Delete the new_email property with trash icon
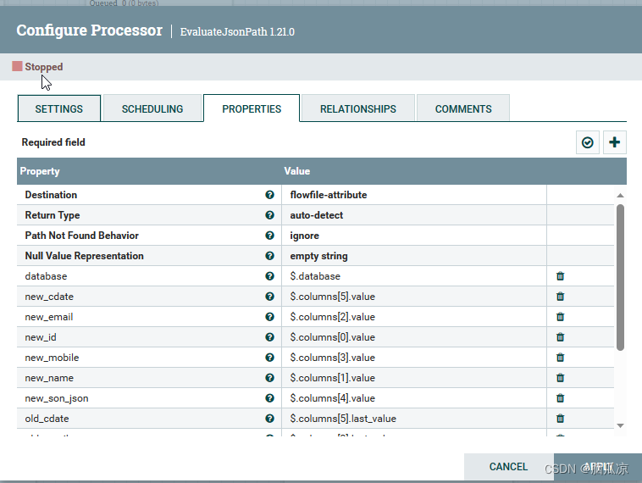Viewport: 642px width, 483px height. 560,317
